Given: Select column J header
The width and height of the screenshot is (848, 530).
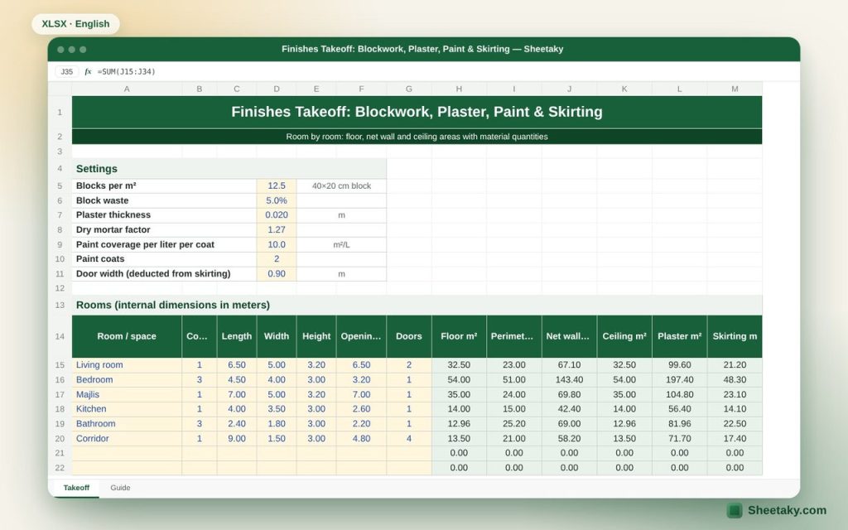Looking at the screenshot, I should pos(569,89).
